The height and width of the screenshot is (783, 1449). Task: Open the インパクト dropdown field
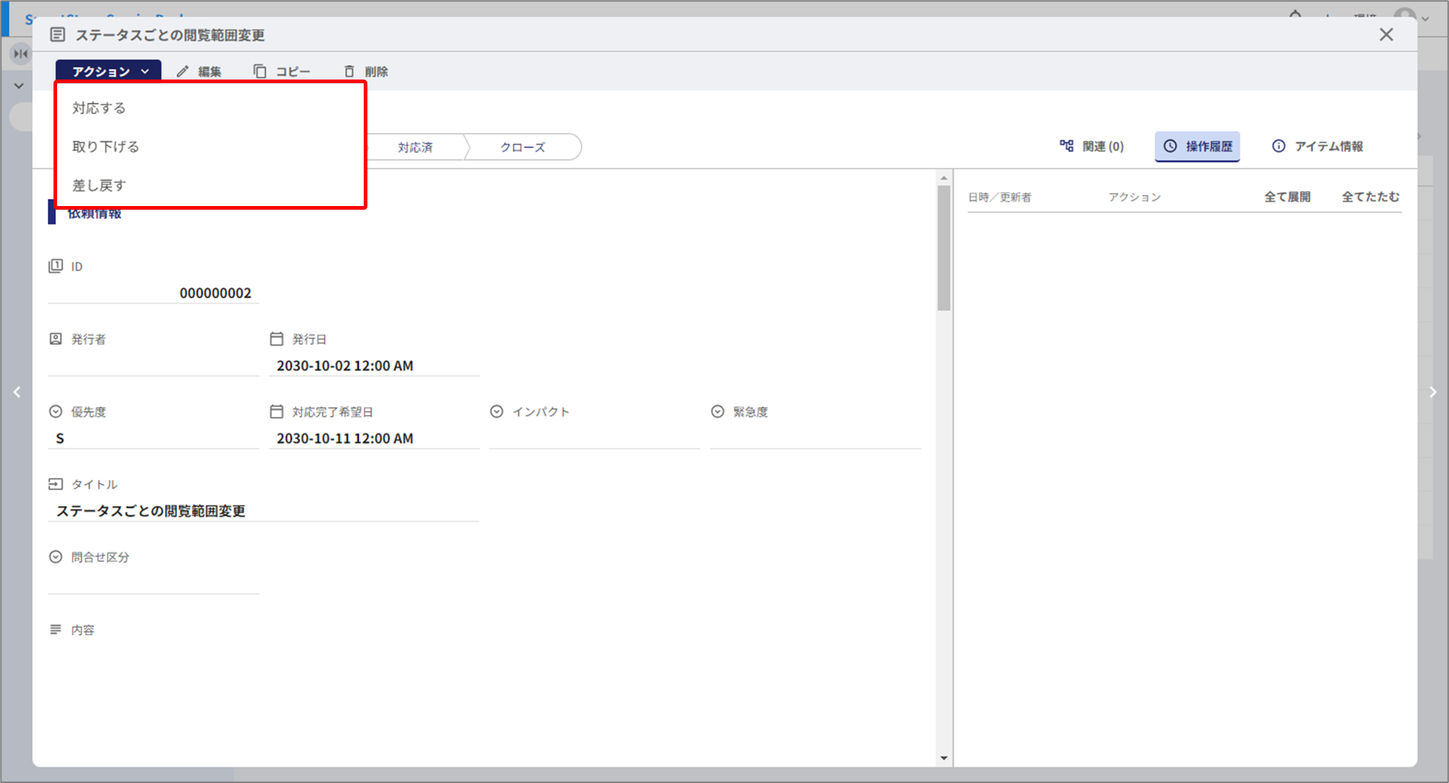594,437
